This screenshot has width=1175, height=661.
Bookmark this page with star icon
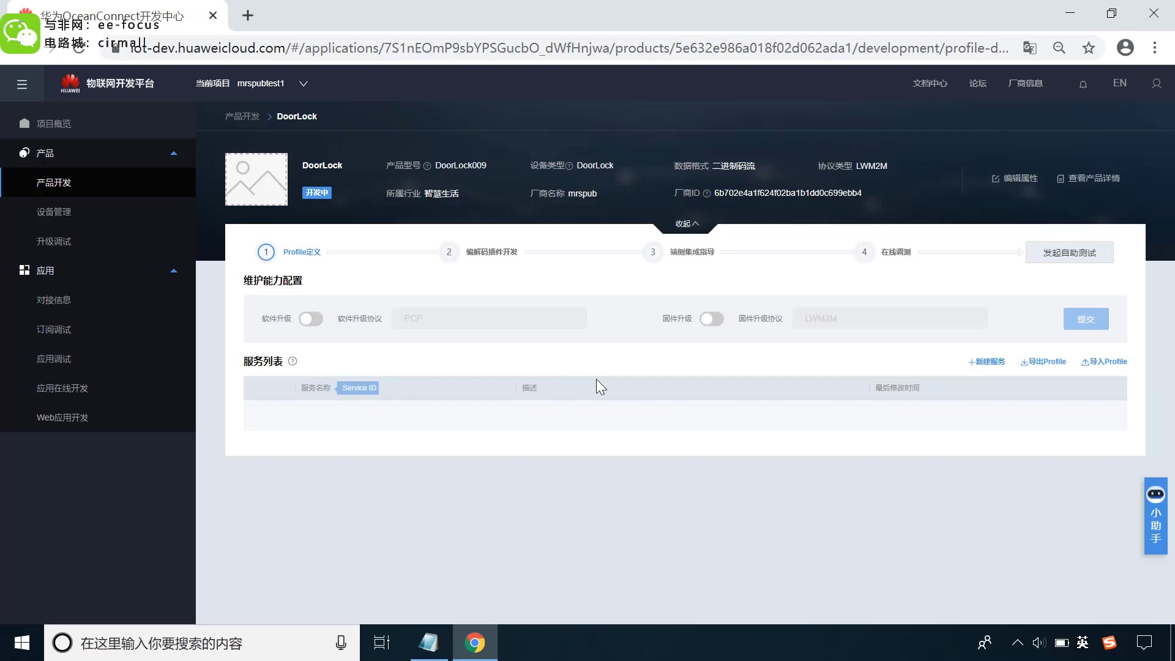(x=1089, y=48)
